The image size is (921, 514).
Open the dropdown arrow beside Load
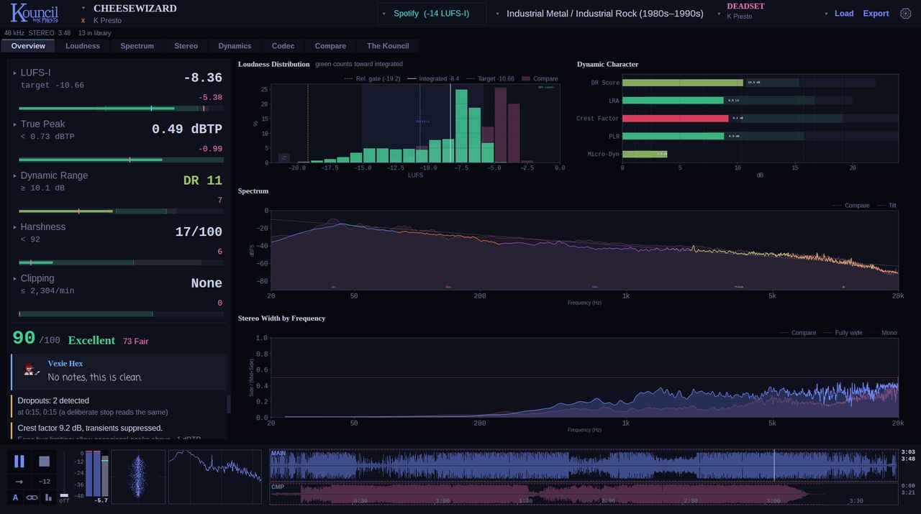click(x=826, y=14)
